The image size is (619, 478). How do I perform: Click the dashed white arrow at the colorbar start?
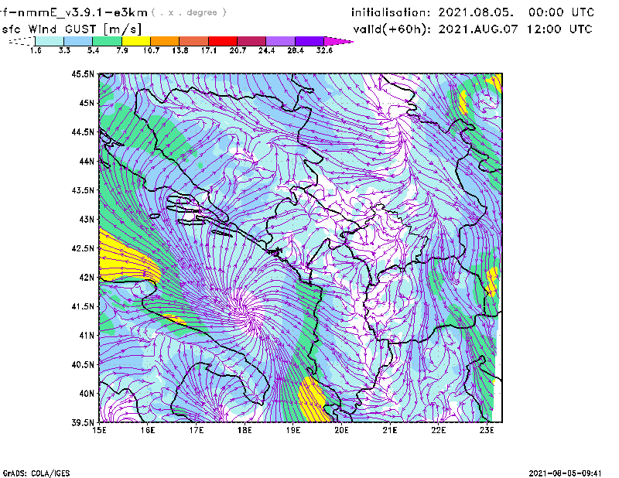[x=22, y=41]
